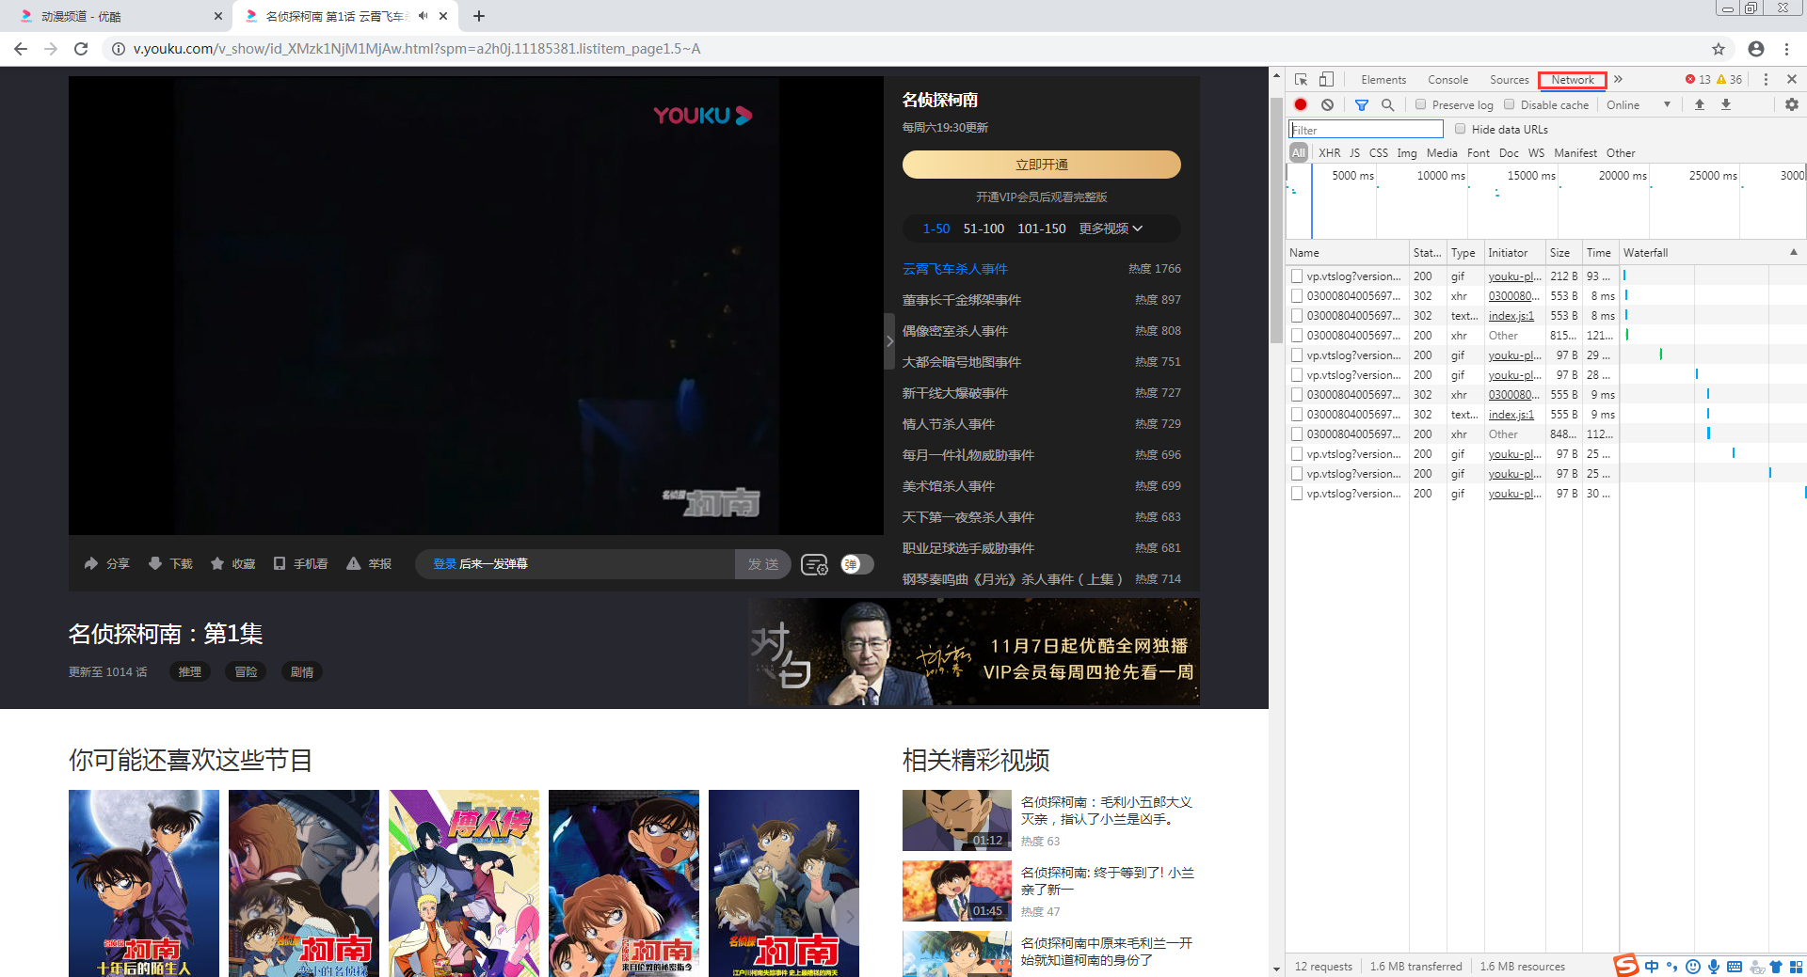Toggle the network filter funnel icon
Screen dimensions: 1807x977
(1361, 104)
